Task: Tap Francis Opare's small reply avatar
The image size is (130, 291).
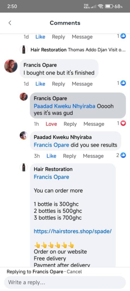Action: [24, 97]
